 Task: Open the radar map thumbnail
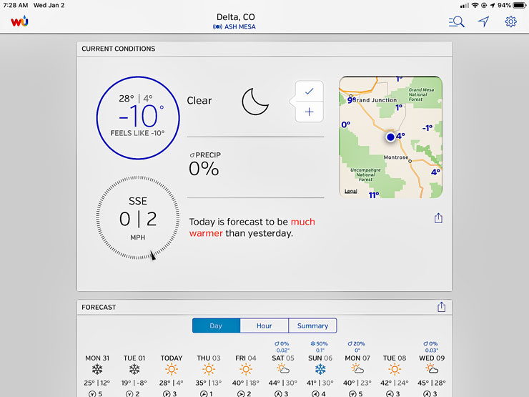pyautogui.click(x=390, y=137)
